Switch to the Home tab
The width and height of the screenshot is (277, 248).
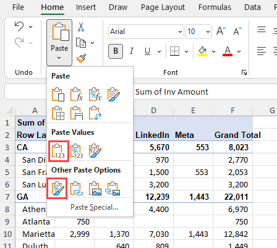click(x=53, y=7)
